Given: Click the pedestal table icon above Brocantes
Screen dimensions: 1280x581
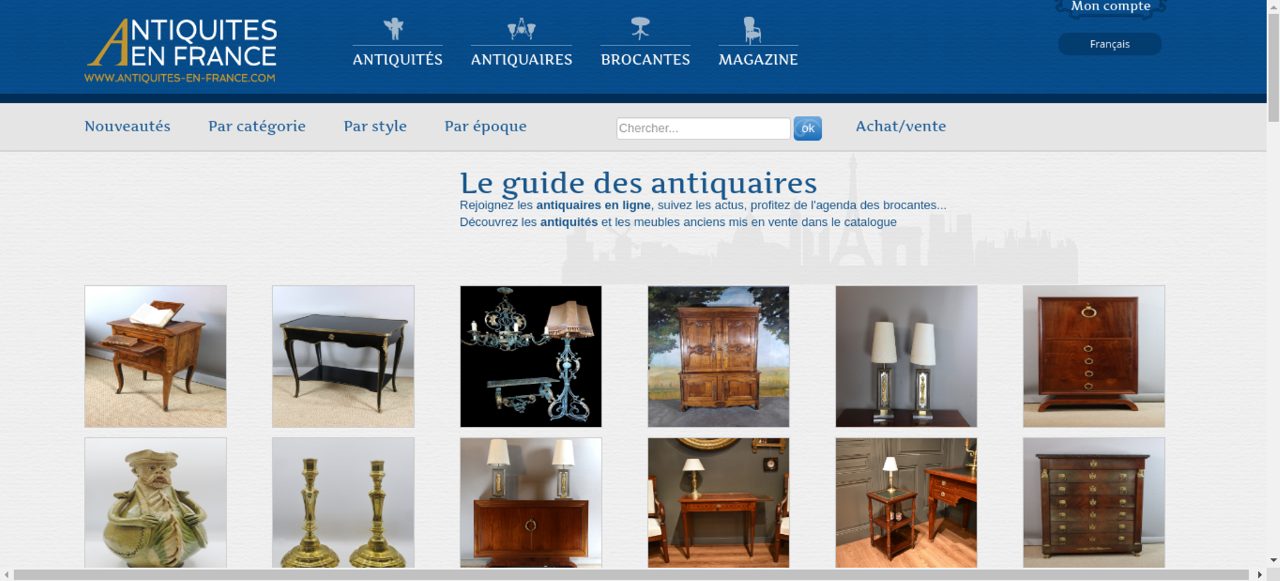Looking at the screenshot, I should (640, 29).
